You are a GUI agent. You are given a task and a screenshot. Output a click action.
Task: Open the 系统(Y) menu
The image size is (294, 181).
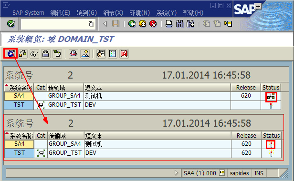click(x=167, y=13)
